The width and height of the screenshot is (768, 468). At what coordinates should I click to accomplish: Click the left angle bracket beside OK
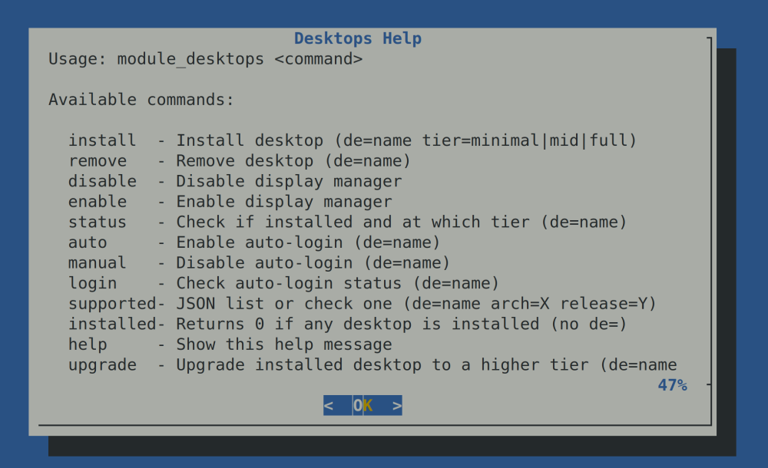329,406
